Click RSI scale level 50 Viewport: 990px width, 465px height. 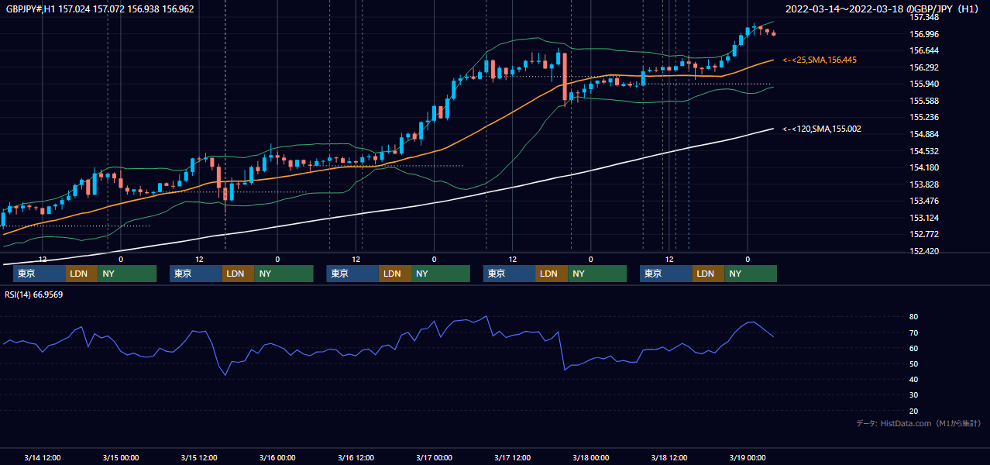coord(914,363)
